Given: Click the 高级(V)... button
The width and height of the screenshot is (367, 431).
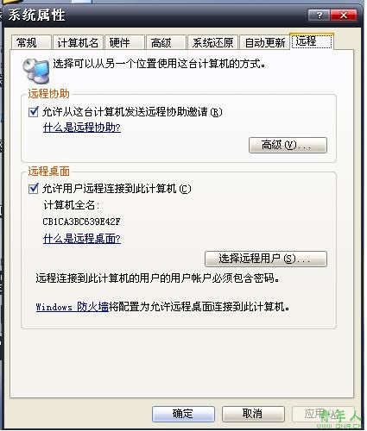Looking at the screenshot, I should pos(288,145).
